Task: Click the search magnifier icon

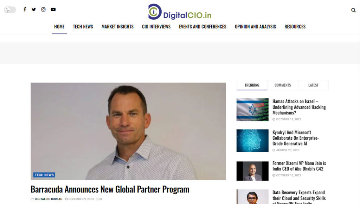Action: click(353, 10)
